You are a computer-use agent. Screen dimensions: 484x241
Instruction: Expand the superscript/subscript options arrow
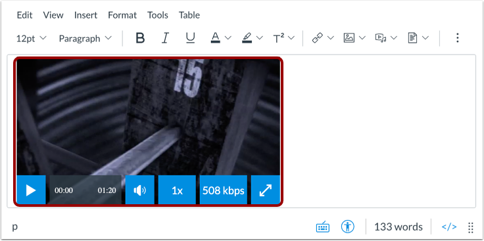[x=291, y=38]
